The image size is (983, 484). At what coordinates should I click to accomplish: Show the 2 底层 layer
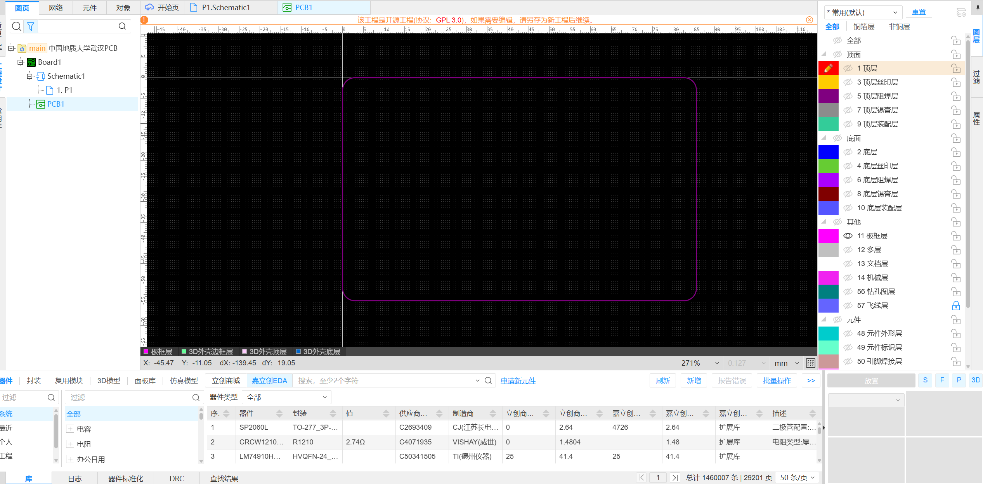(x=848, y=152)
